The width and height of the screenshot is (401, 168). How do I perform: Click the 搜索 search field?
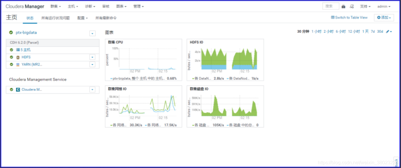331,6
